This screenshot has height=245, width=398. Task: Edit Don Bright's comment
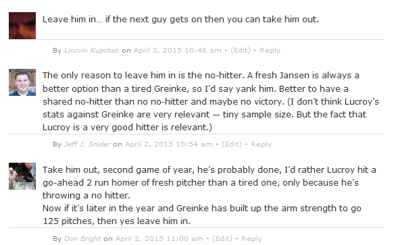tap(222, 239)
